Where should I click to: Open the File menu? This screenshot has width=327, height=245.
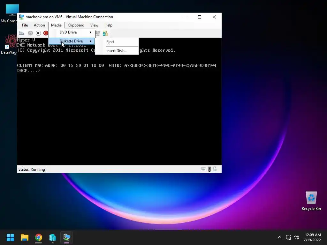pos(25,25)
